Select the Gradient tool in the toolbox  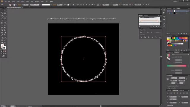click(x=5, y=33)
